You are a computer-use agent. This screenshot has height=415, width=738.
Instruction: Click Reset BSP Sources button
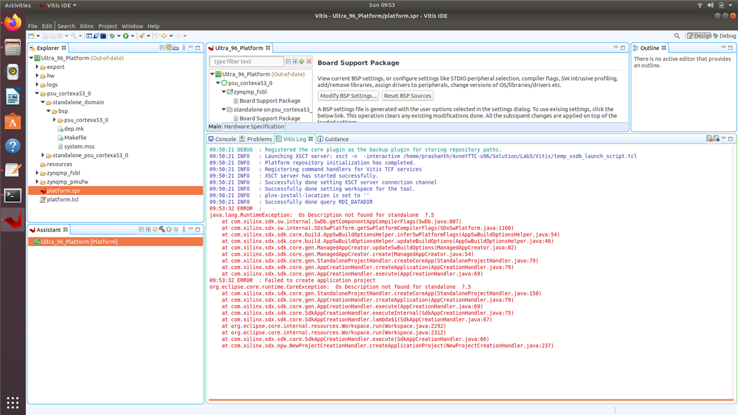click(407, 96)
